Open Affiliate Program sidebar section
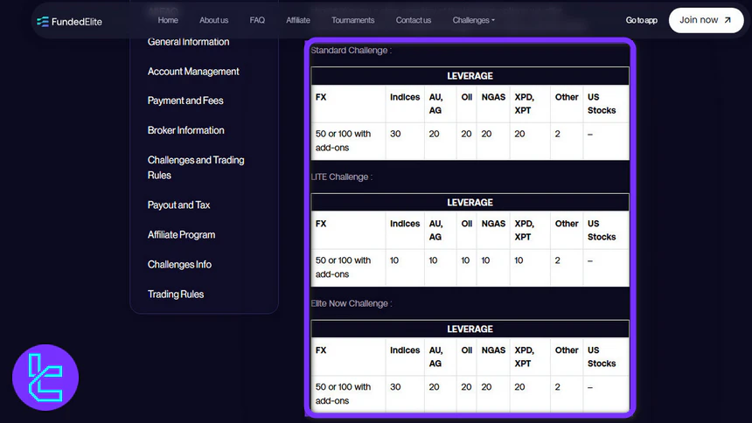 click(181, 235)
